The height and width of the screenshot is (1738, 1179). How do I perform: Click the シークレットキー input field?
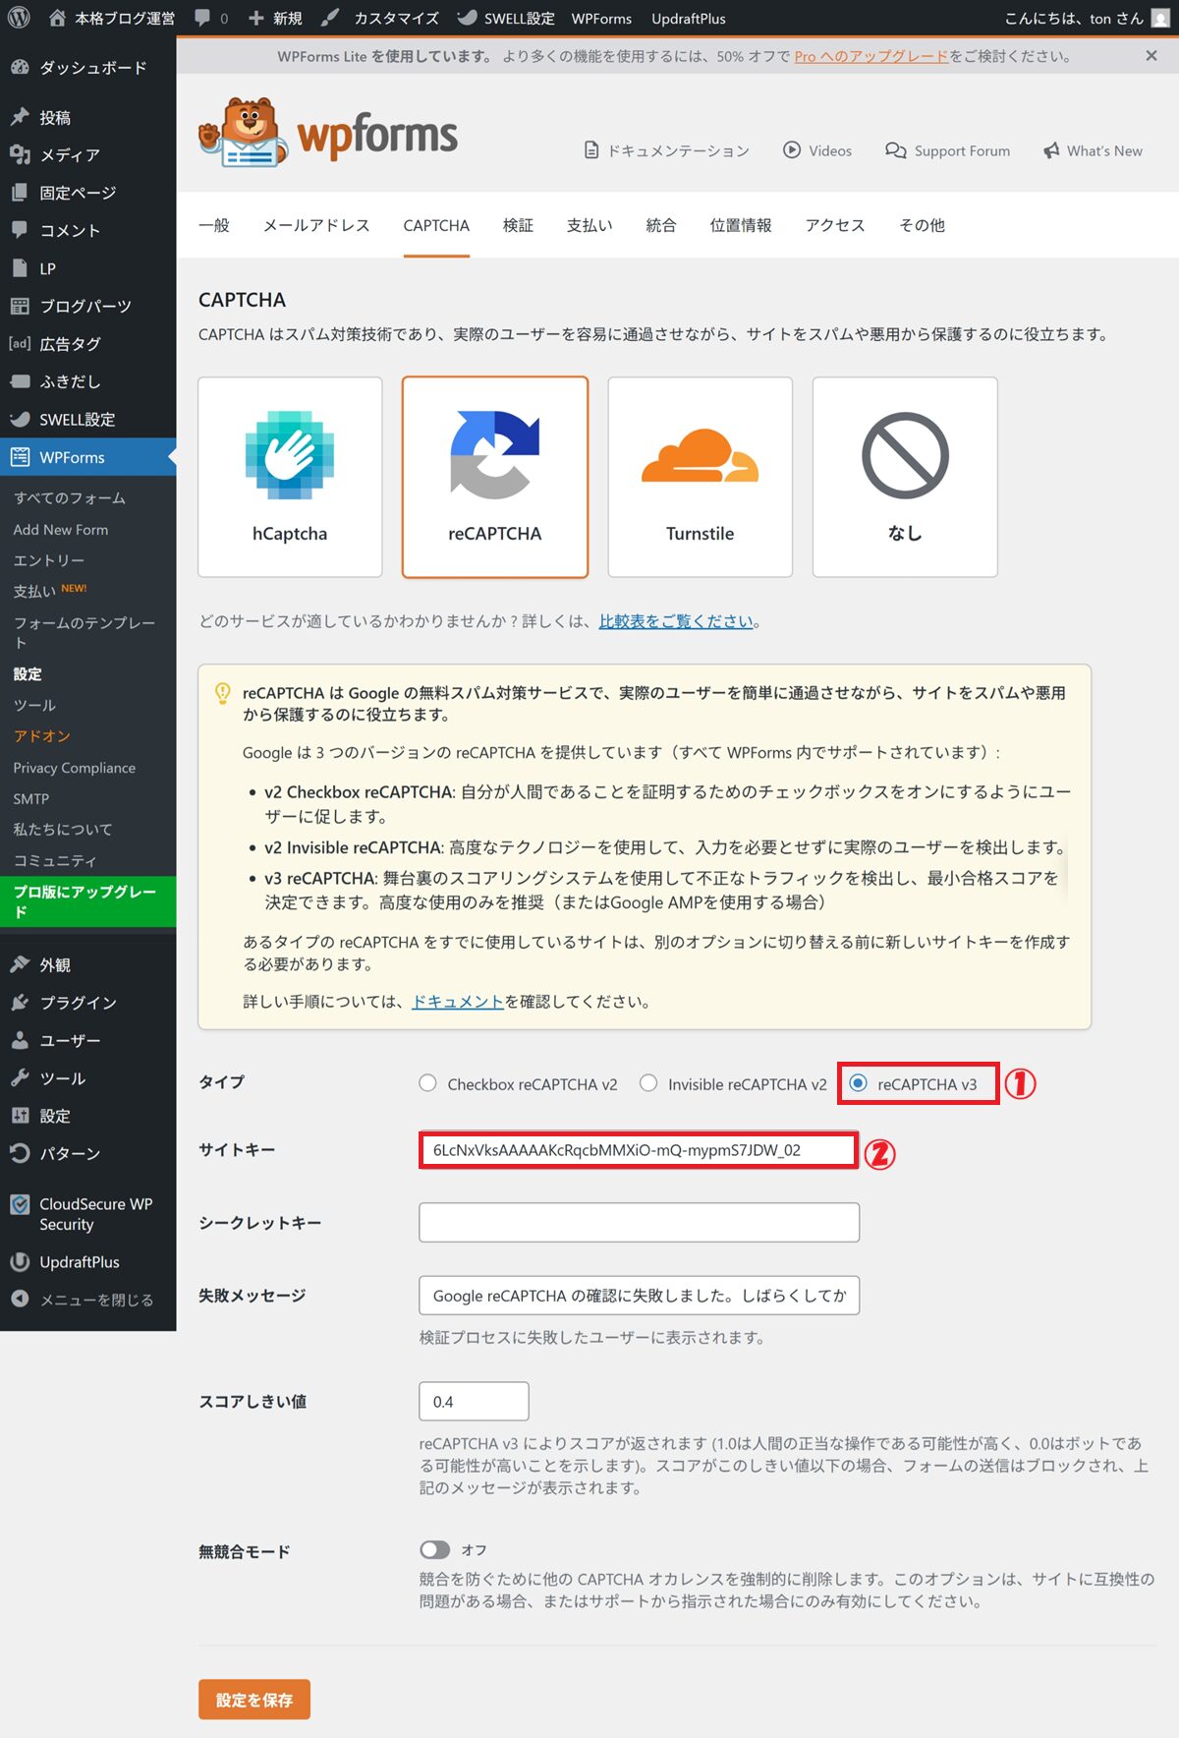tap(639, 1223)
